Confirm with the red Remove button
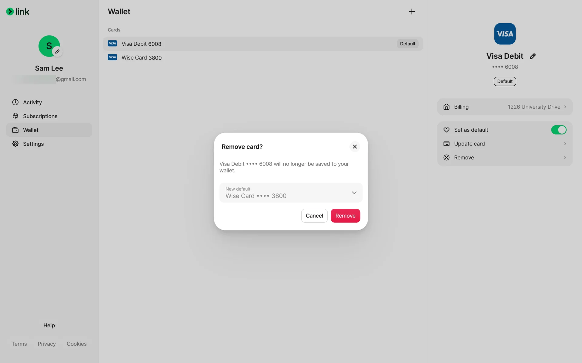 pos(345,216)
